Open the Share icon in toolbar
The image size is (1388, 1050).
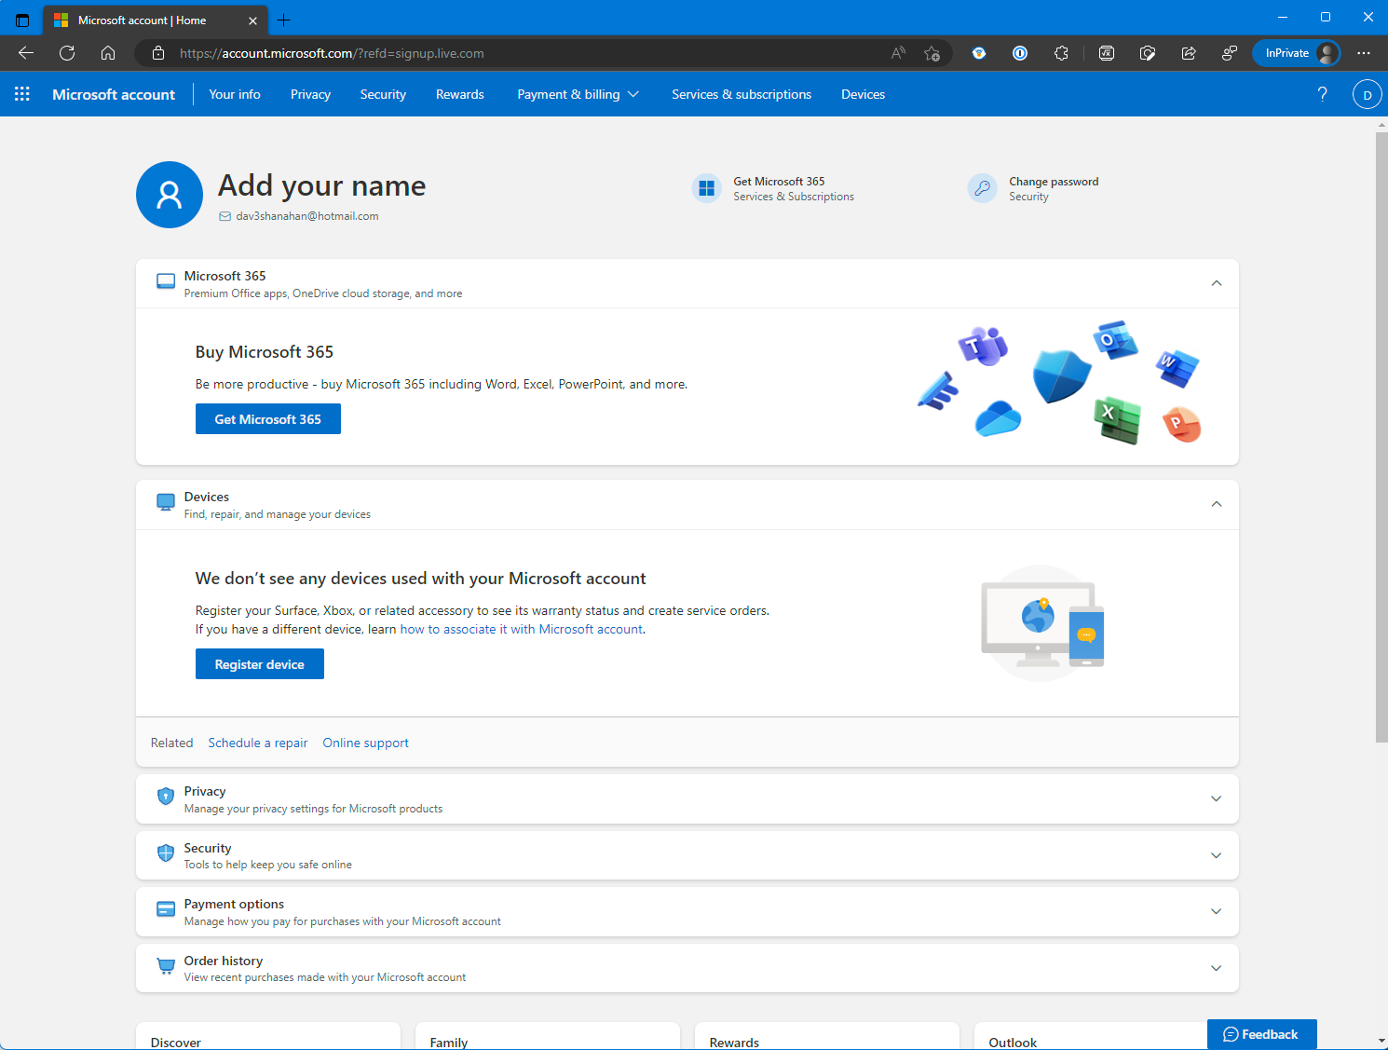[1189, 53]
